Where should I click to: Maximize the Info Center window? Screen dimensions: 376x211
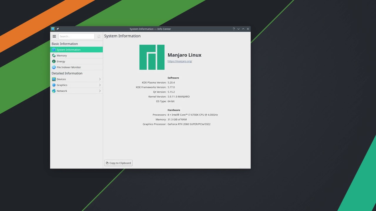coord(243,29)
